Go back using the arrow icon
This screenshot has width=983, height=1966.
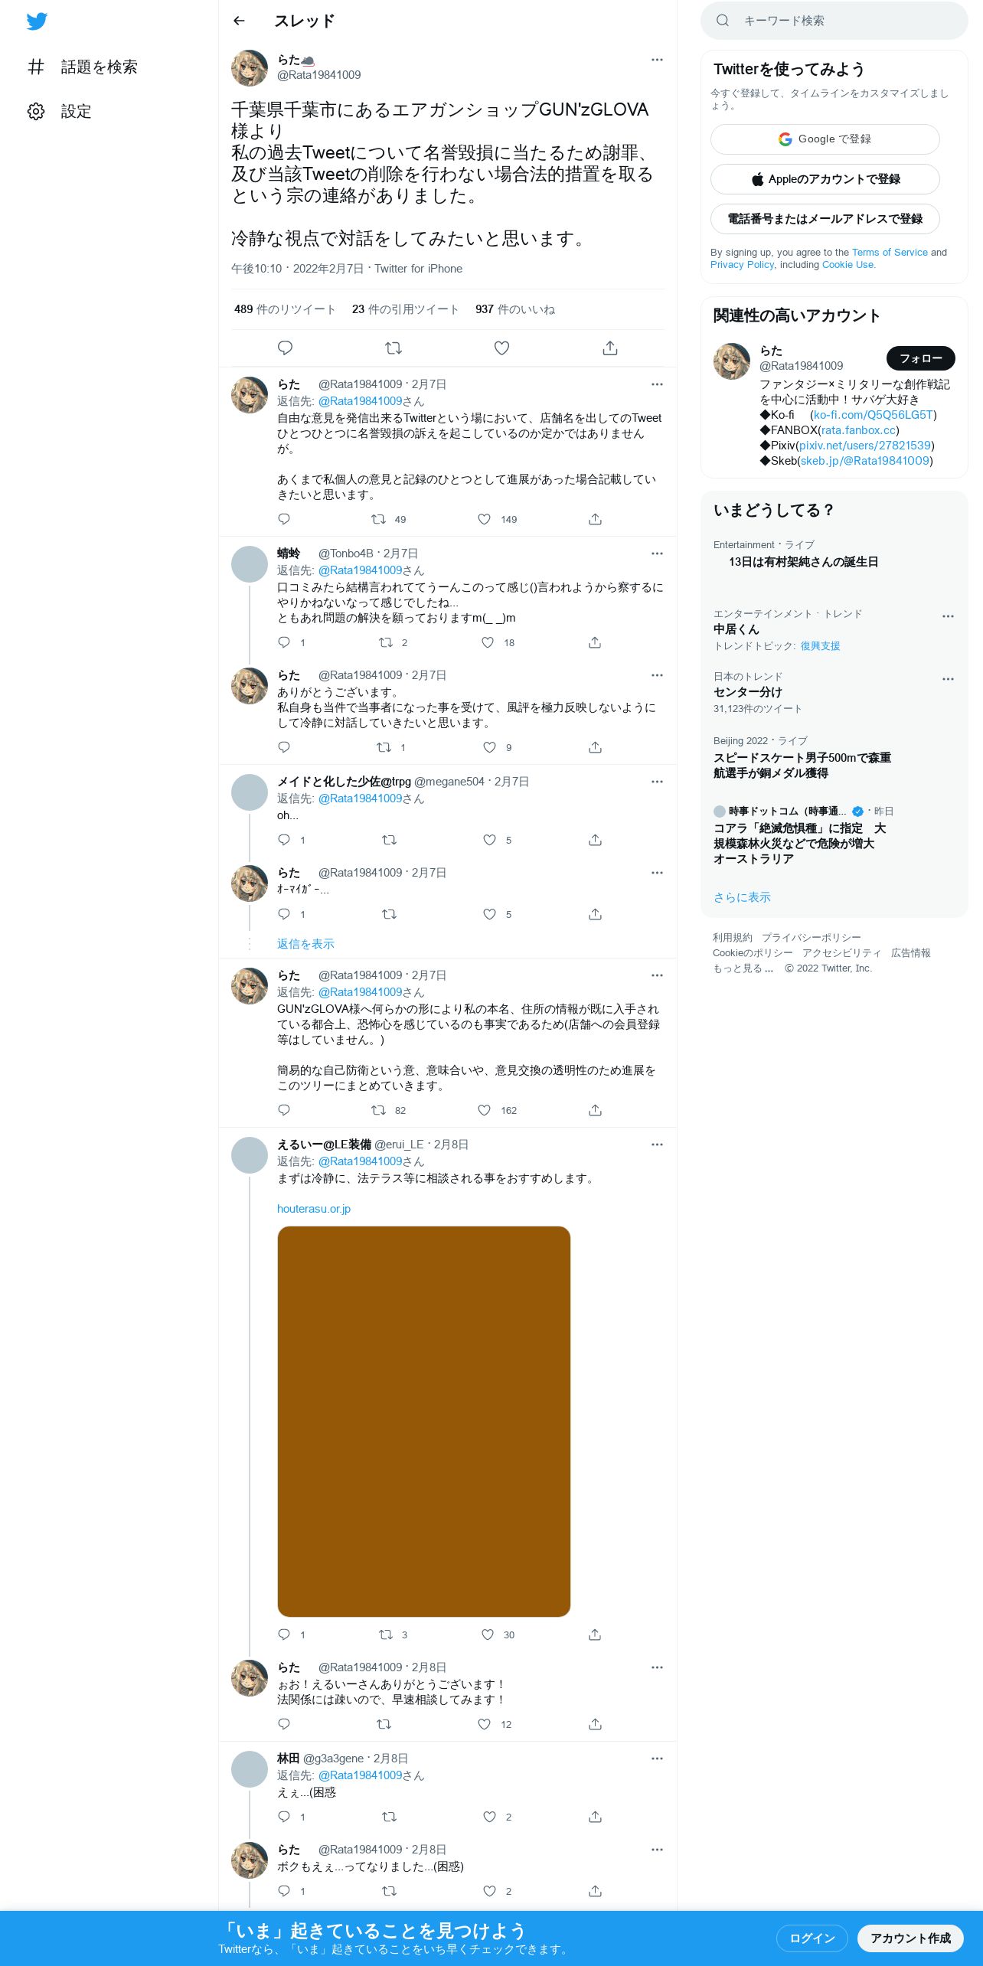coord(239,21)
